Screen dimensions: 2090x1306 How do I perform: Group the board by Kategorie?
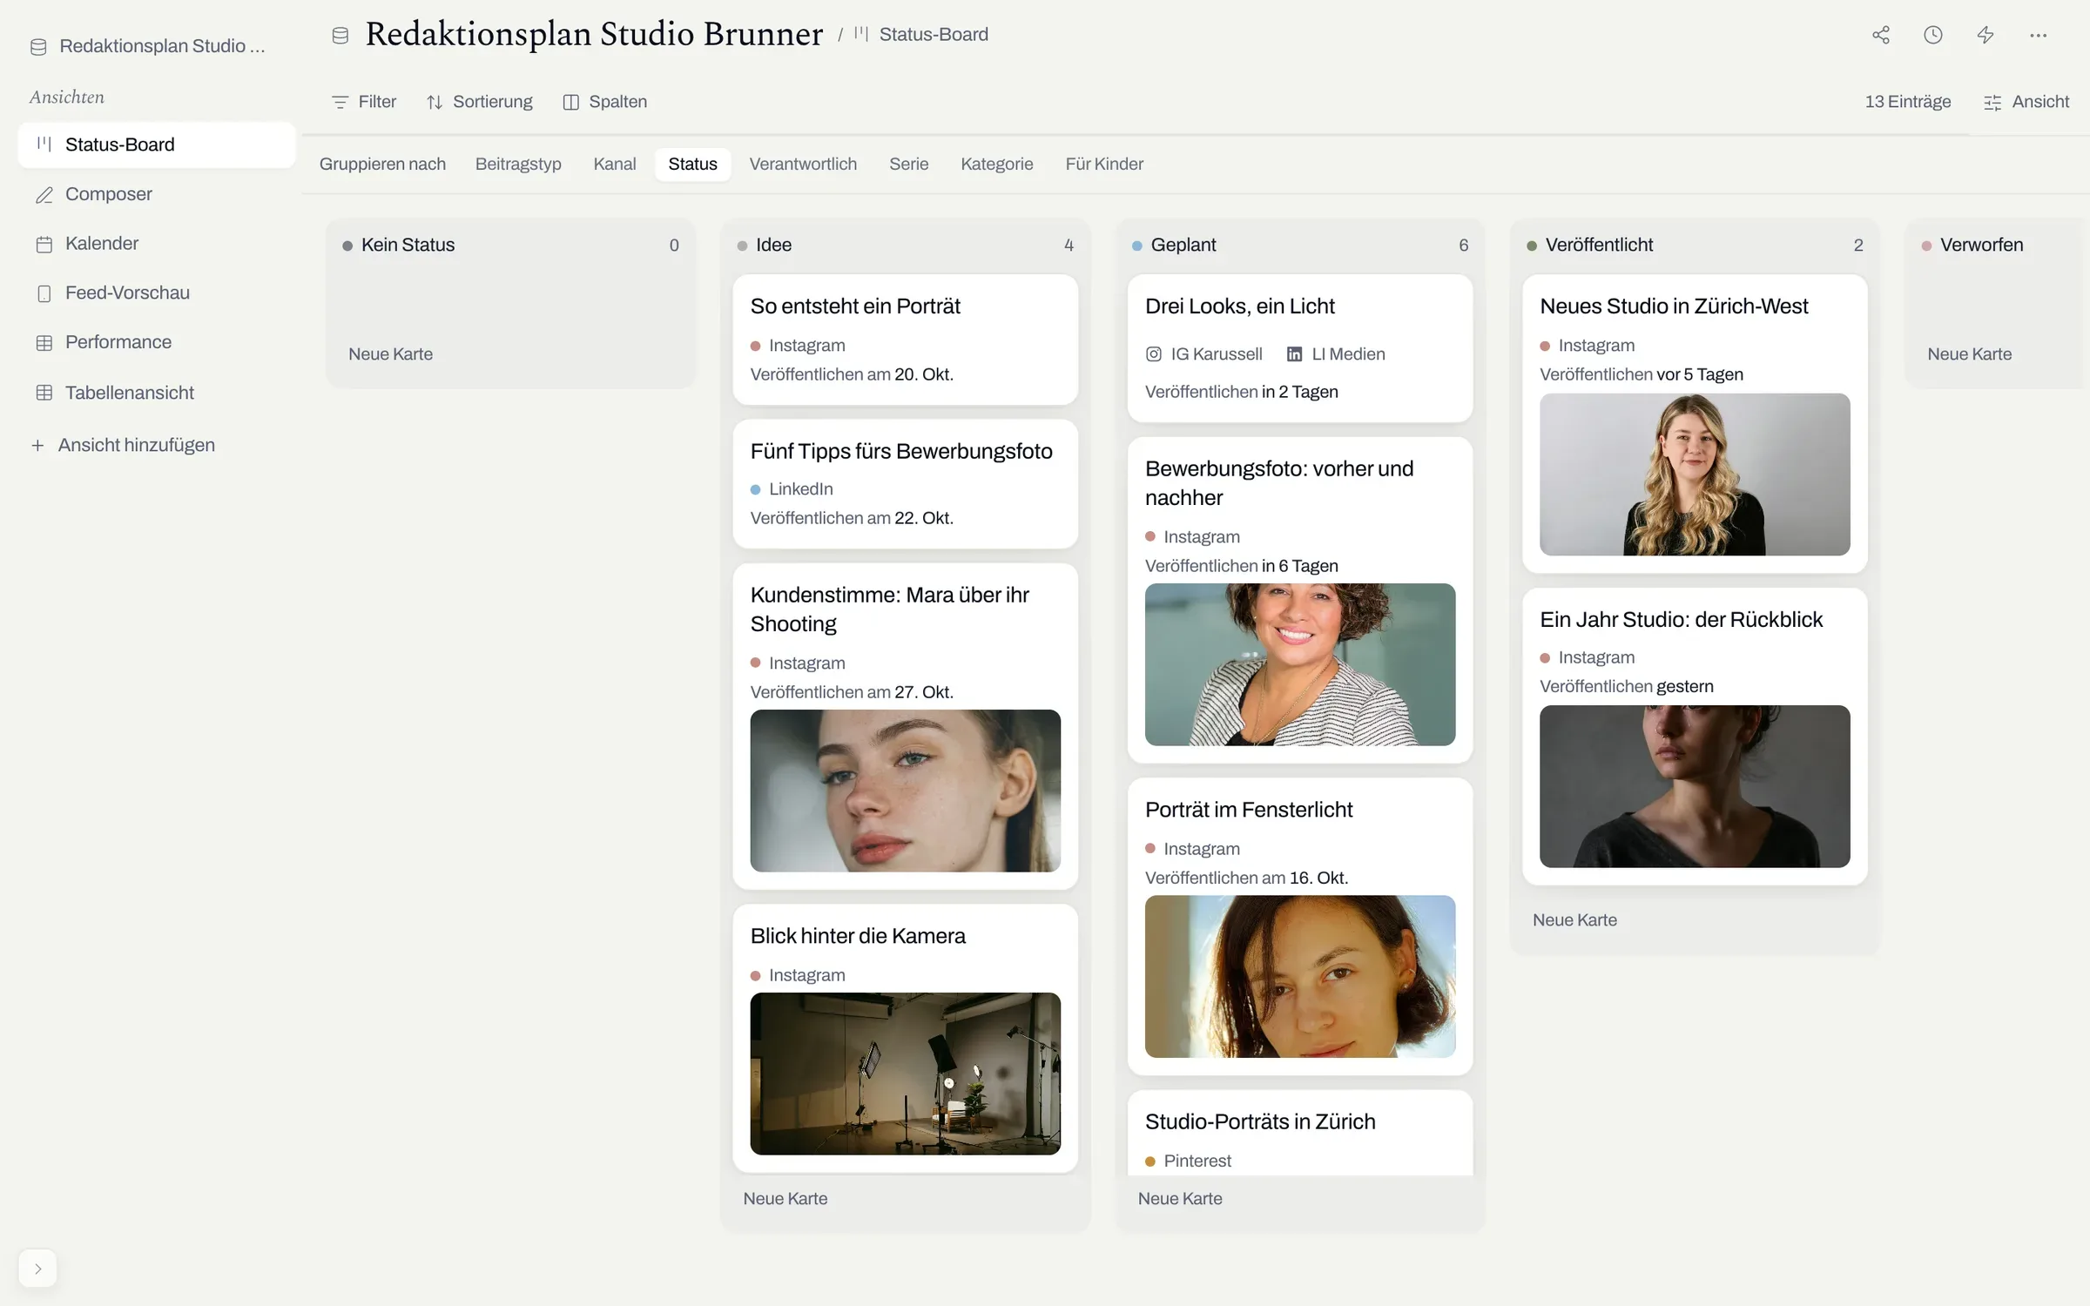tap(997, 164)
